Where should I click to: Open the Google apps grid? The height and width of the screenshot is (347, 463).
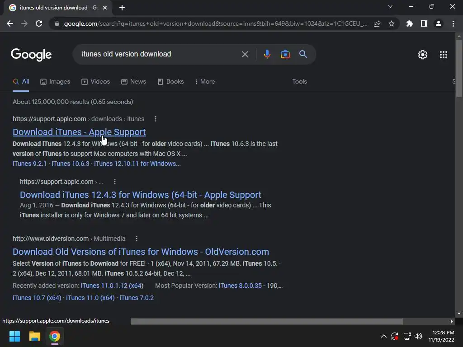(x=443, y=55)
